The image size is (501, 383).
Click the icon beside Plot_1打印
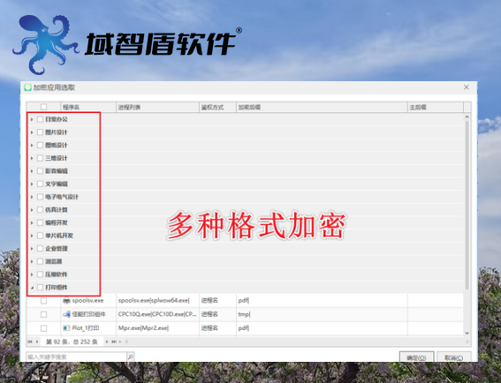click(x=66, y=328)
